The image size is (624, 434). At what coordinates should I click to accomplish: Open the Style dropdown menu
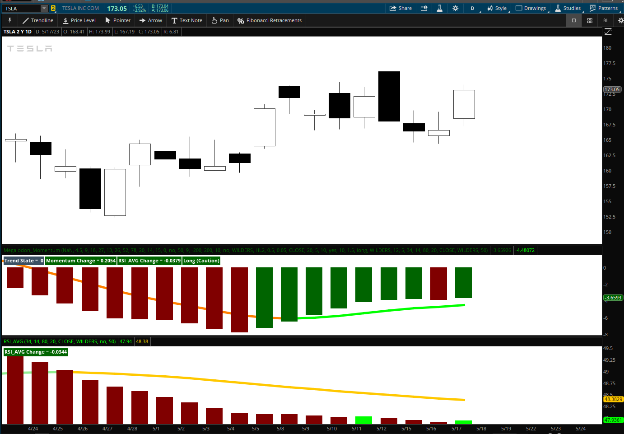[497, 8]
